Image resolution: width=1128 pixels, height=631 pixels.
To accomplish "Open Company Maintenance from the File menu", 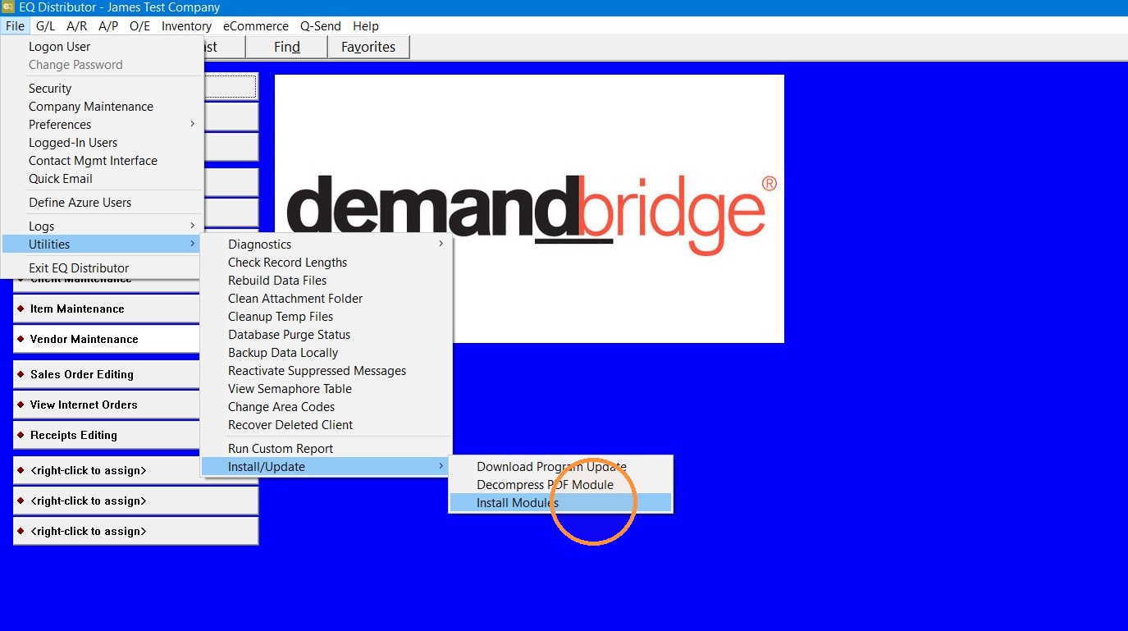I will tap(102, 107).
